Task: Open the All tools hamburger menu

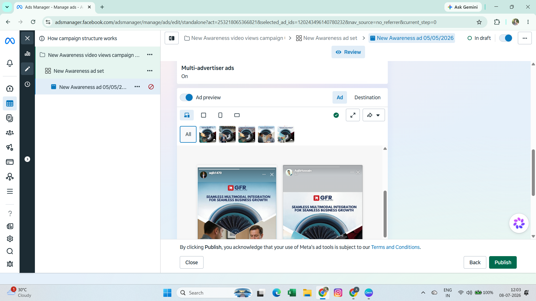Action: tap(10, 191)
